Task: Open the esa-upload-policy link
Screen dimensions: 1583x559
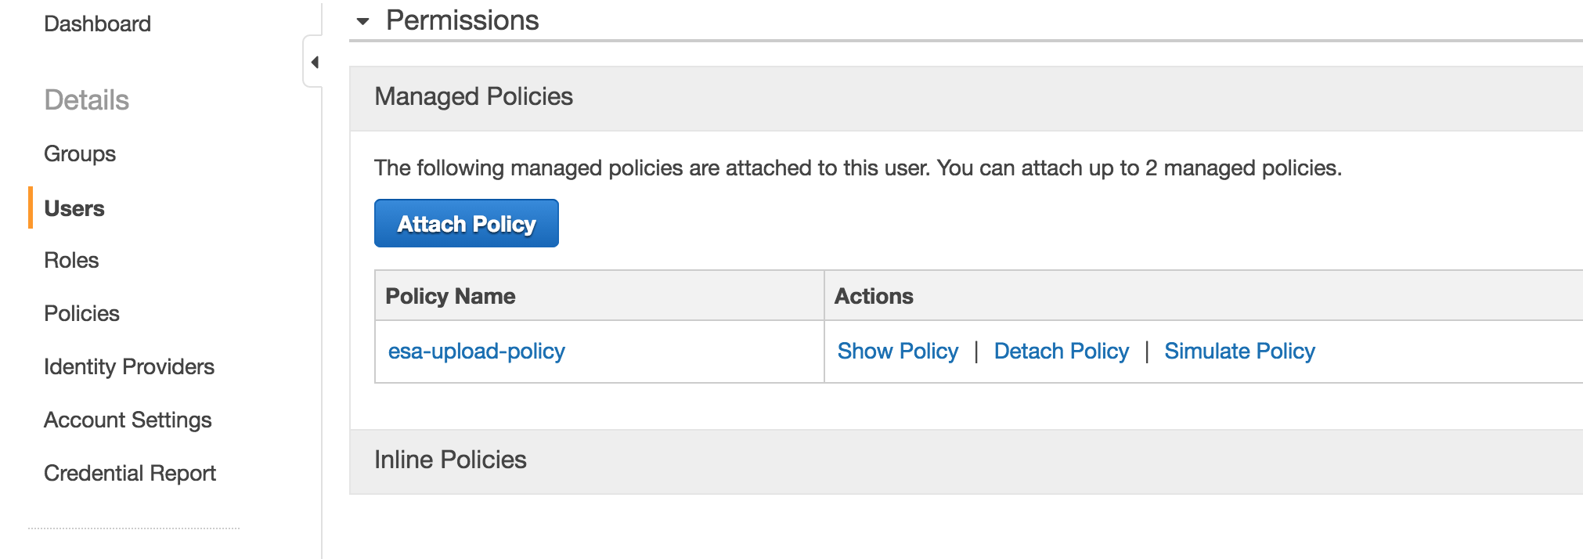Action: pos(477,351)
